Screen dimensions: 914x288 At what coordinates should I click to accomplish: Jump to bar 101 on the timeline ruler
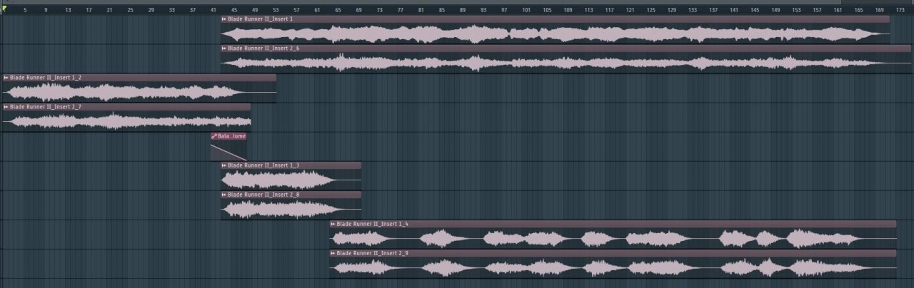526,10
